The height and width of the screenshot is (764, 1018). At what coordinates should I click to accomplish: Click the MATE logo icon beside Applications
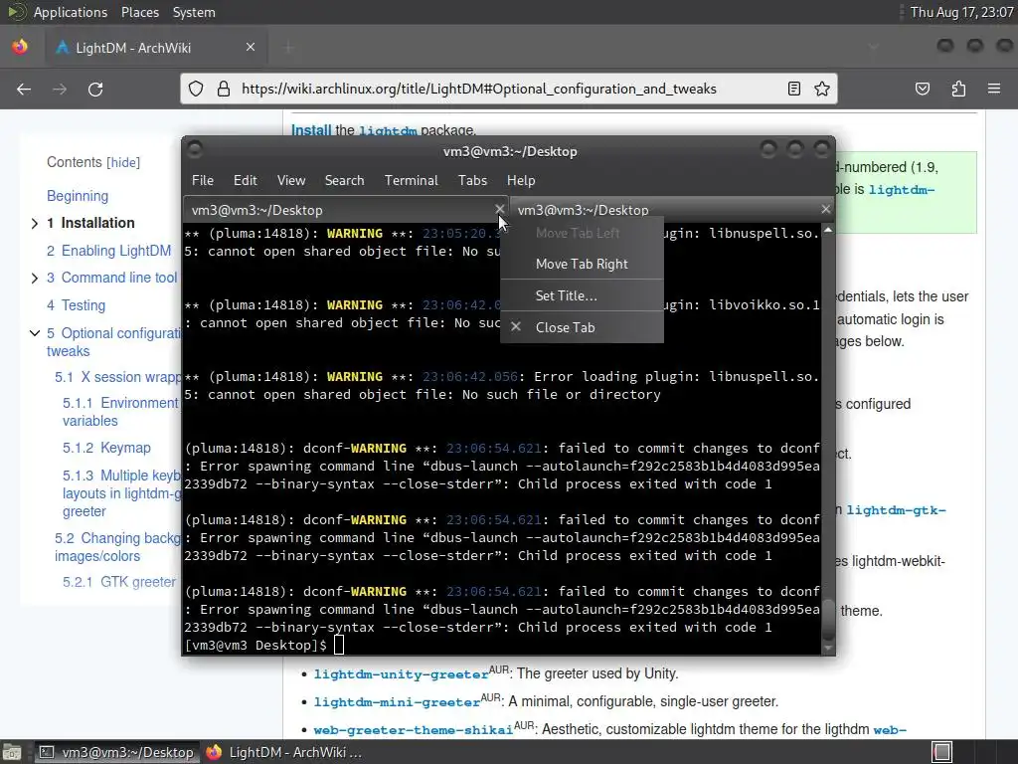tap(16, 12)
